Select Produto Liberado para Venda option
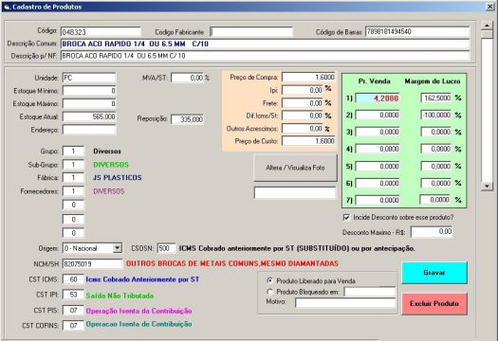The height and width of the screenshot is (341, 498). pyautogui.click(x=270, y=280)
